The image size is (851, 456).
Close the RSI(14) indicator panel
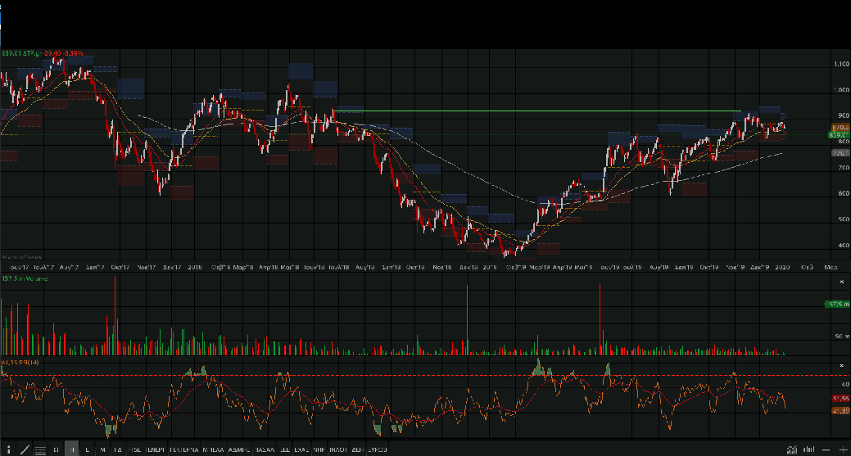[x=842, y=365]
